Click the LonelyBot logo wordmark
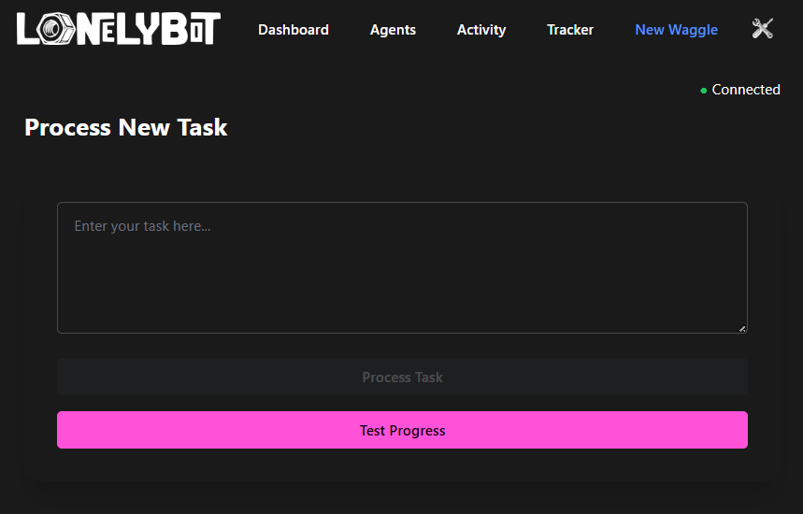 click(119, 29)
